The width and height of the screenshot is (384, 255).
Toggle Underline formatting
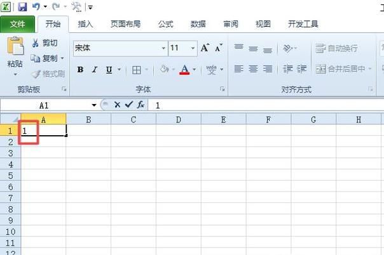109,70
